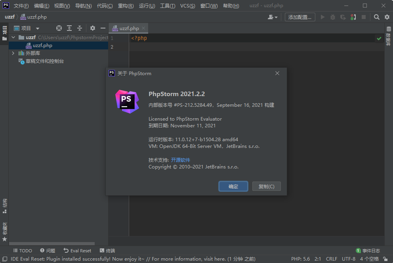Click the 确定 button in About dialog

pos(233,186)
